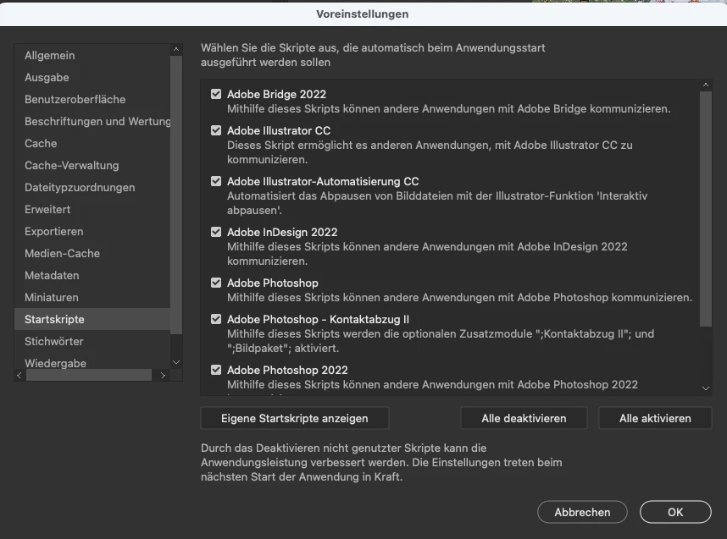Image resolution: width=727 pixels, height=539 pixels.
Task: Click the 'Interaktiv abpausen' description text
Action: point(437,203)
